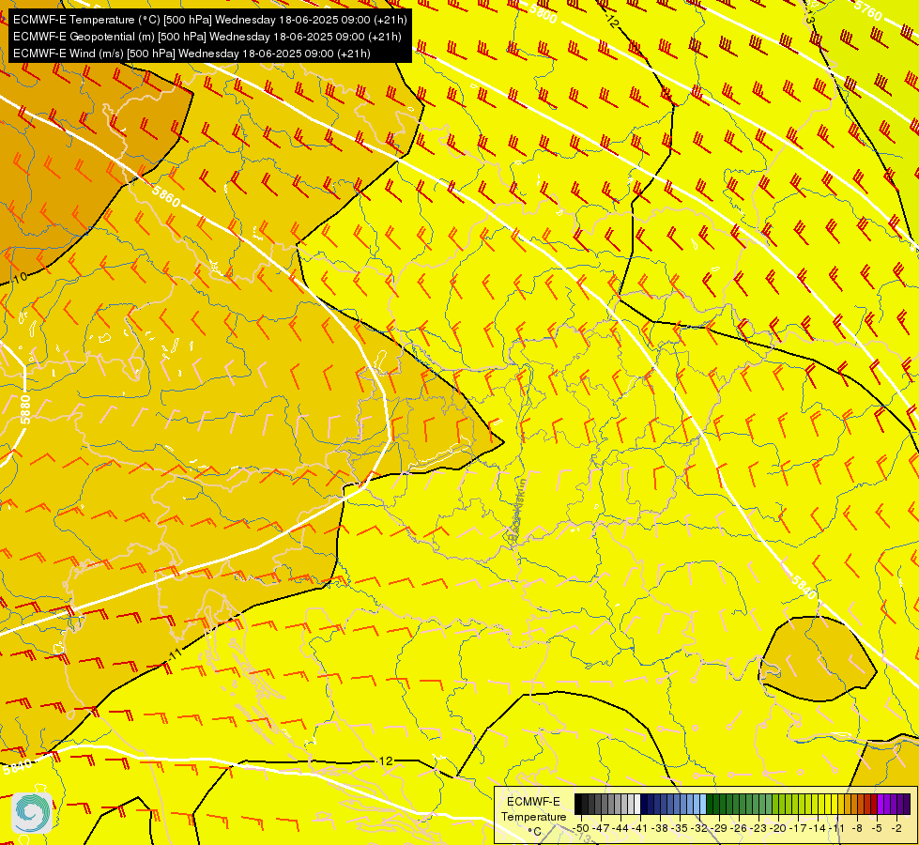Viewport: 919px width, 845px height.
Task: Click the -50 tick label on the colorbar
Action: (581, 828)
